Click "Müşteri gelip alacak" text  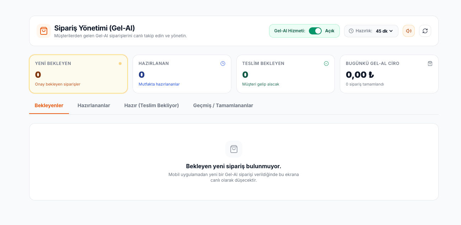[x=261, y=84]
